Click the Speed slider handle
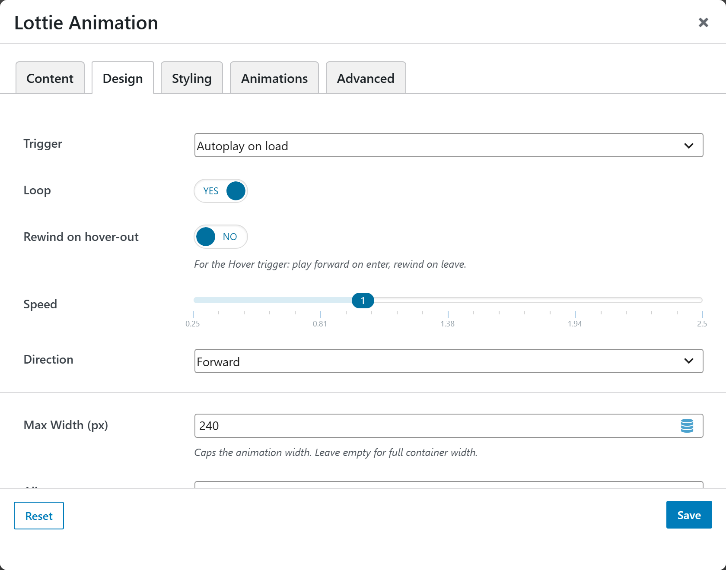The width and height of the screenshot is (726, 570). click(x=363, y=301)
